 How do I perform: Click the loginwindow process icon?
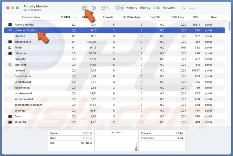[x=10, y=88]
